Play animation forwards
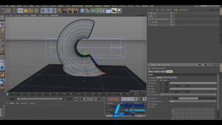Screen dimensions: 222x125 (x=90, y=99)
